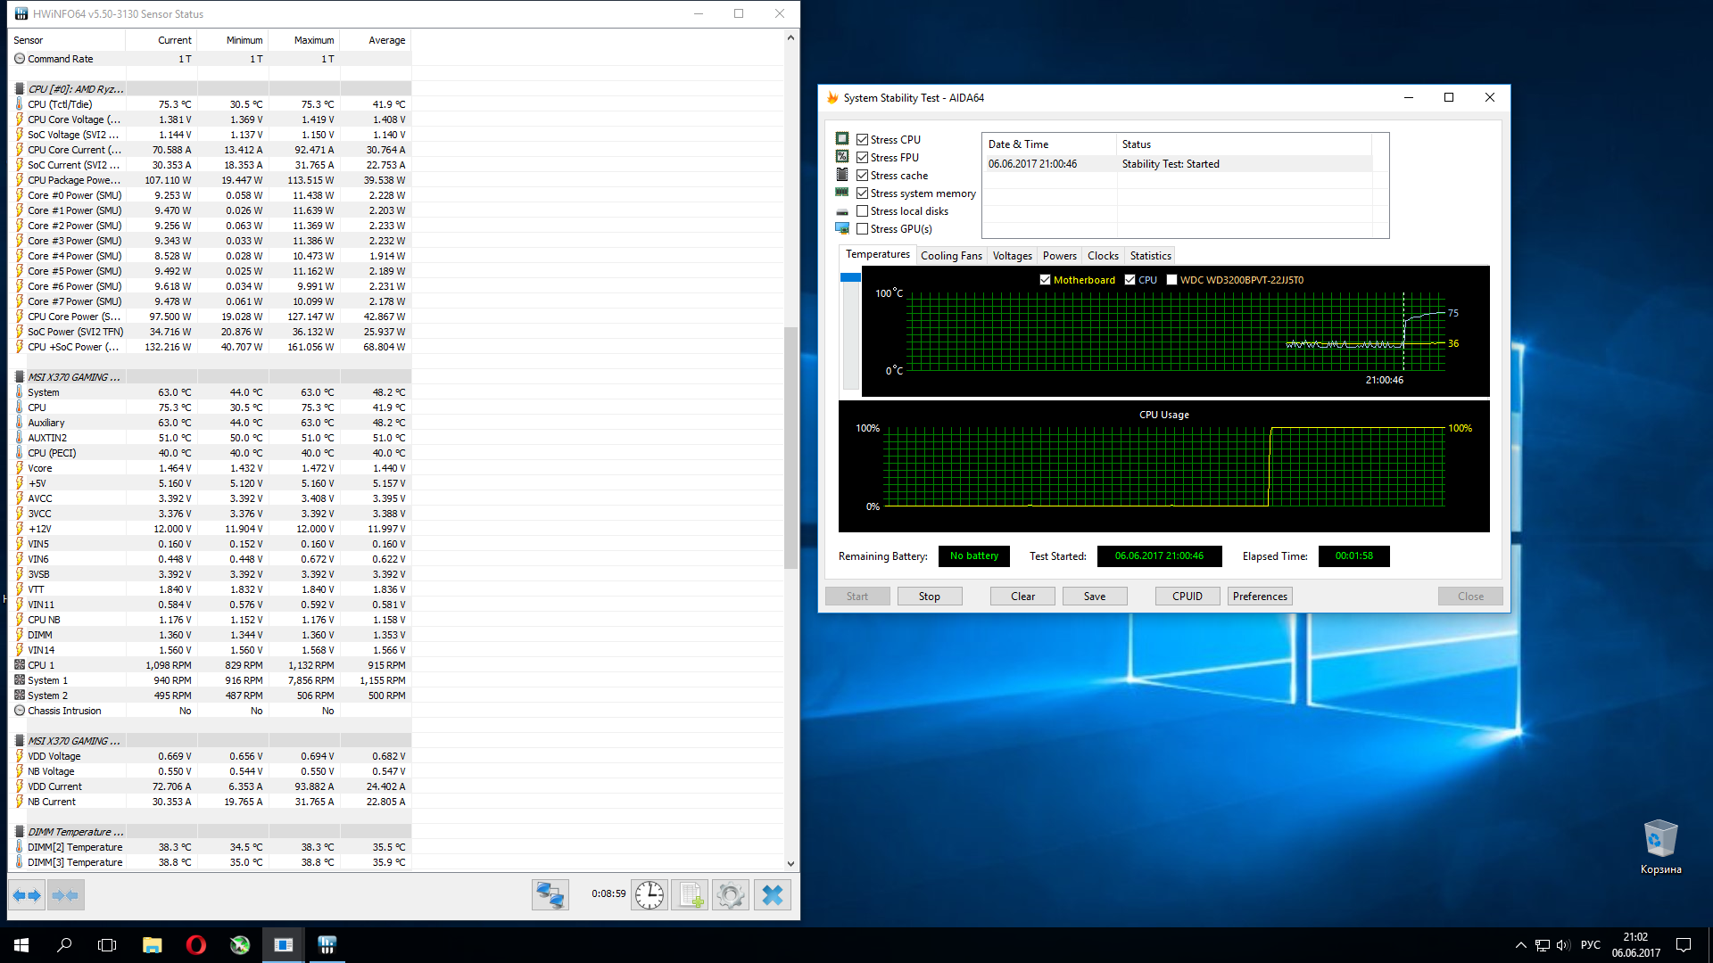The width and height of the screenshot is (1713, 963).
Task: Enable the Stress local disks checkbox
Action: coord(862,211)
